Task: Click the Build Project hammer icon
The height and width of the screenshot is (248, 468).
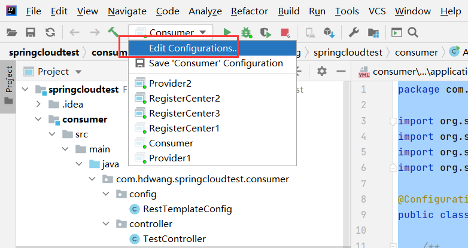Action: (x=113, y=32)
